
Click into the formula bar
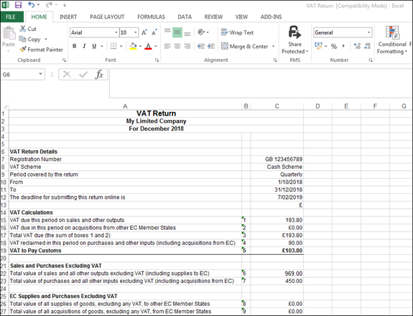[x=261, y=83]
